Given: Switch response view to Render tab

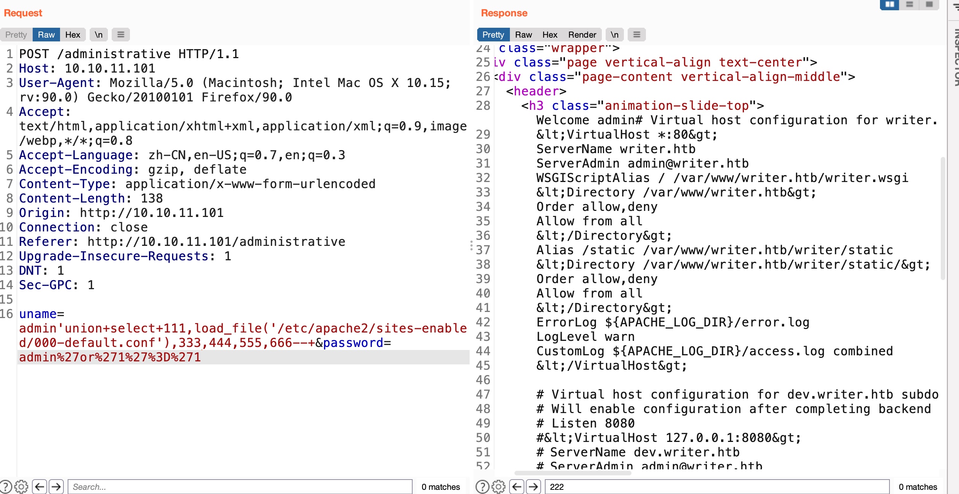Looking at the screenshot, I should pyautogui.click(x=582, y=35).
